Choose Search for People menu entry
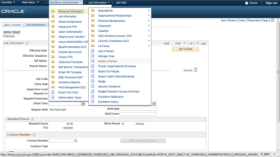This screenshot has height=157, width=280. click(108, 72)
